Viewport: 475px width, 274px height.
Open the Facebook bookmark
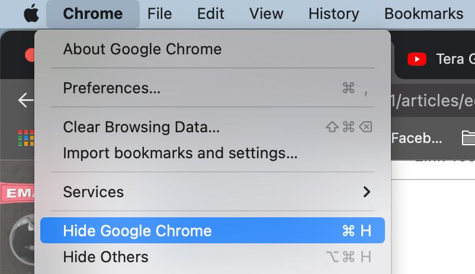[x=417, y=138]
